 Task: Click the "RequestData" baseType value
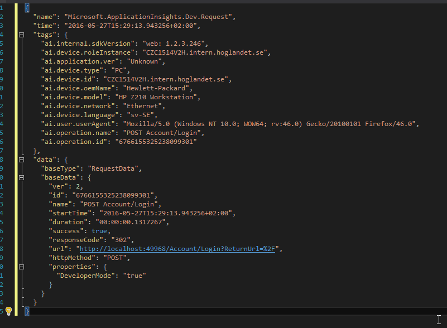coord(113,168)
